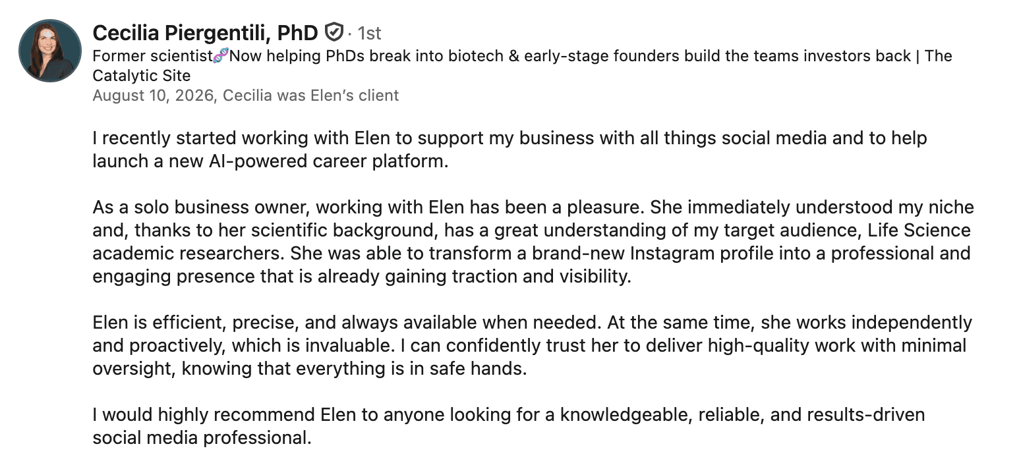Click the headline starting "Former scientist"

point(522,65)
